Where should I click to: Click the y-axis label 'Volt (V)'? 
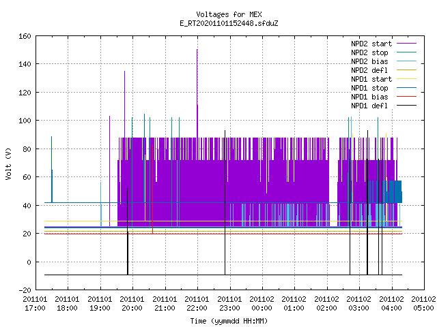point(8,163)
